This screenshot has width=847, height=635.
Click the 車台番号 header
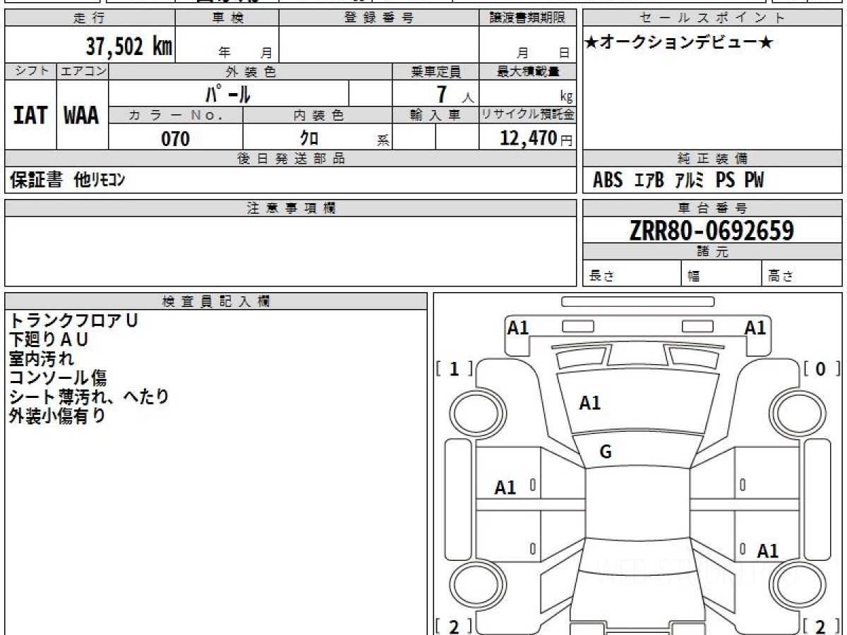click(x=712, y=208)
